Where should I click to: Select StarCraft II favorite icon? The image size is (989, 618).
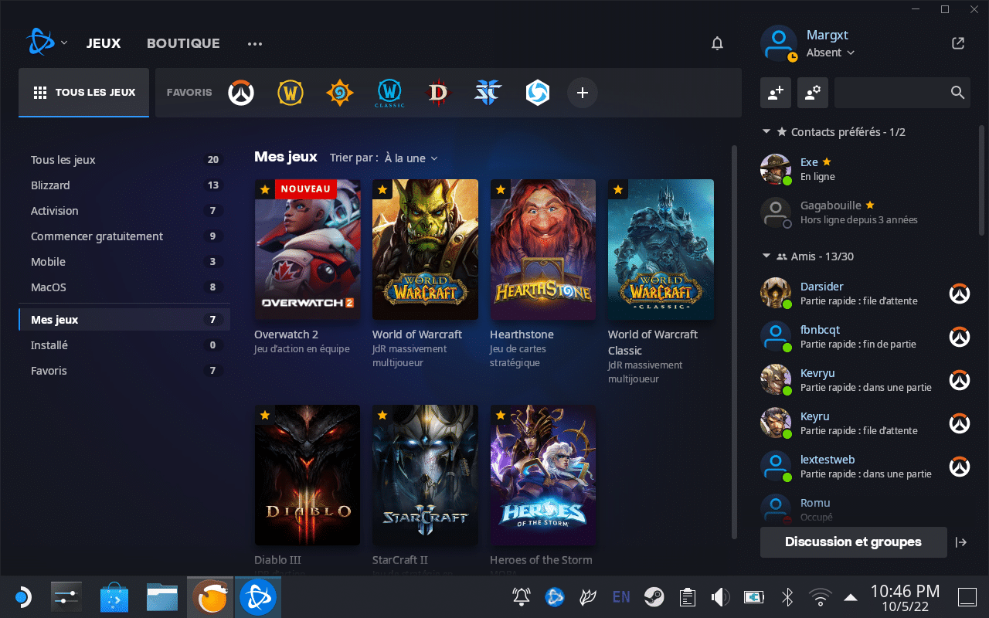click(488, 93)
